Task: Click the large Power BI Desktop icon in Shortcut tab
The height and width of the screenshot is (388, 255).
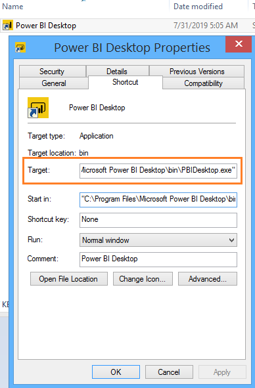Action: point(38,108)
